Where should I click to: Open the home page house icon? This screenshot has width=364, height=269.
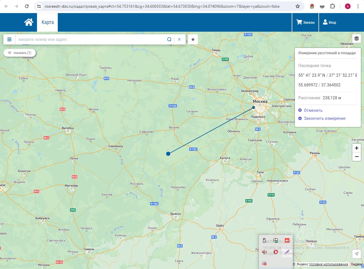[29, 22]
